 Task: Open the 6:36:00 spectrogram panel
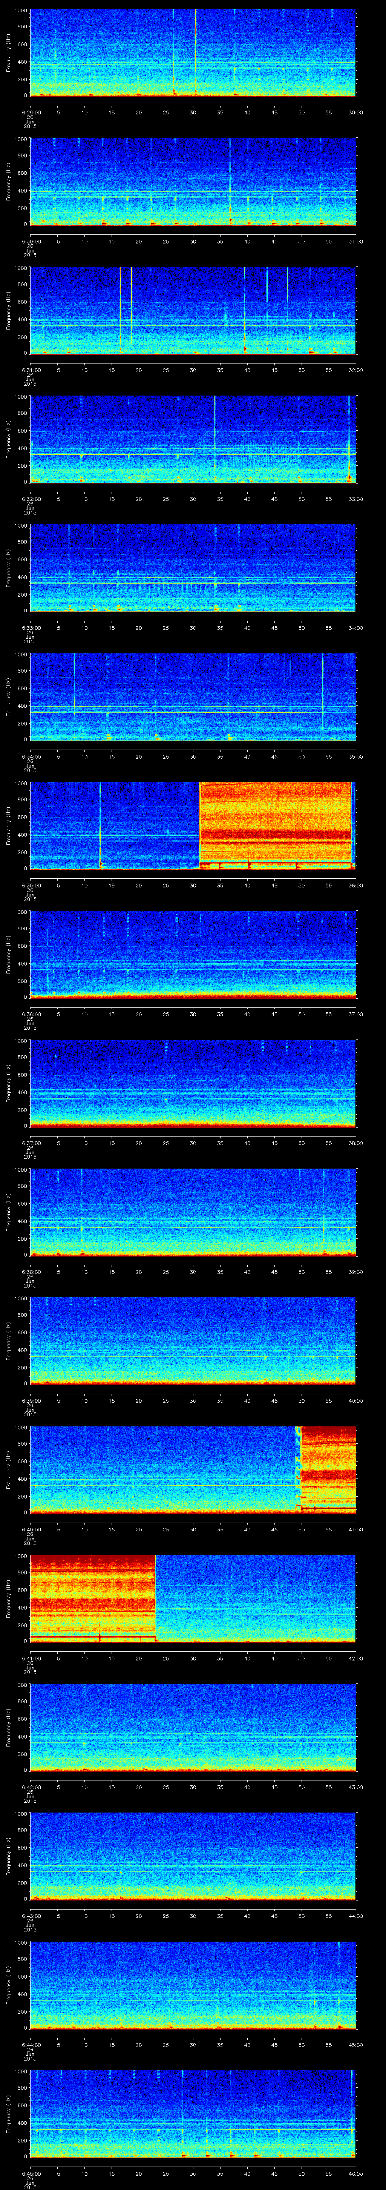point(193,954)
